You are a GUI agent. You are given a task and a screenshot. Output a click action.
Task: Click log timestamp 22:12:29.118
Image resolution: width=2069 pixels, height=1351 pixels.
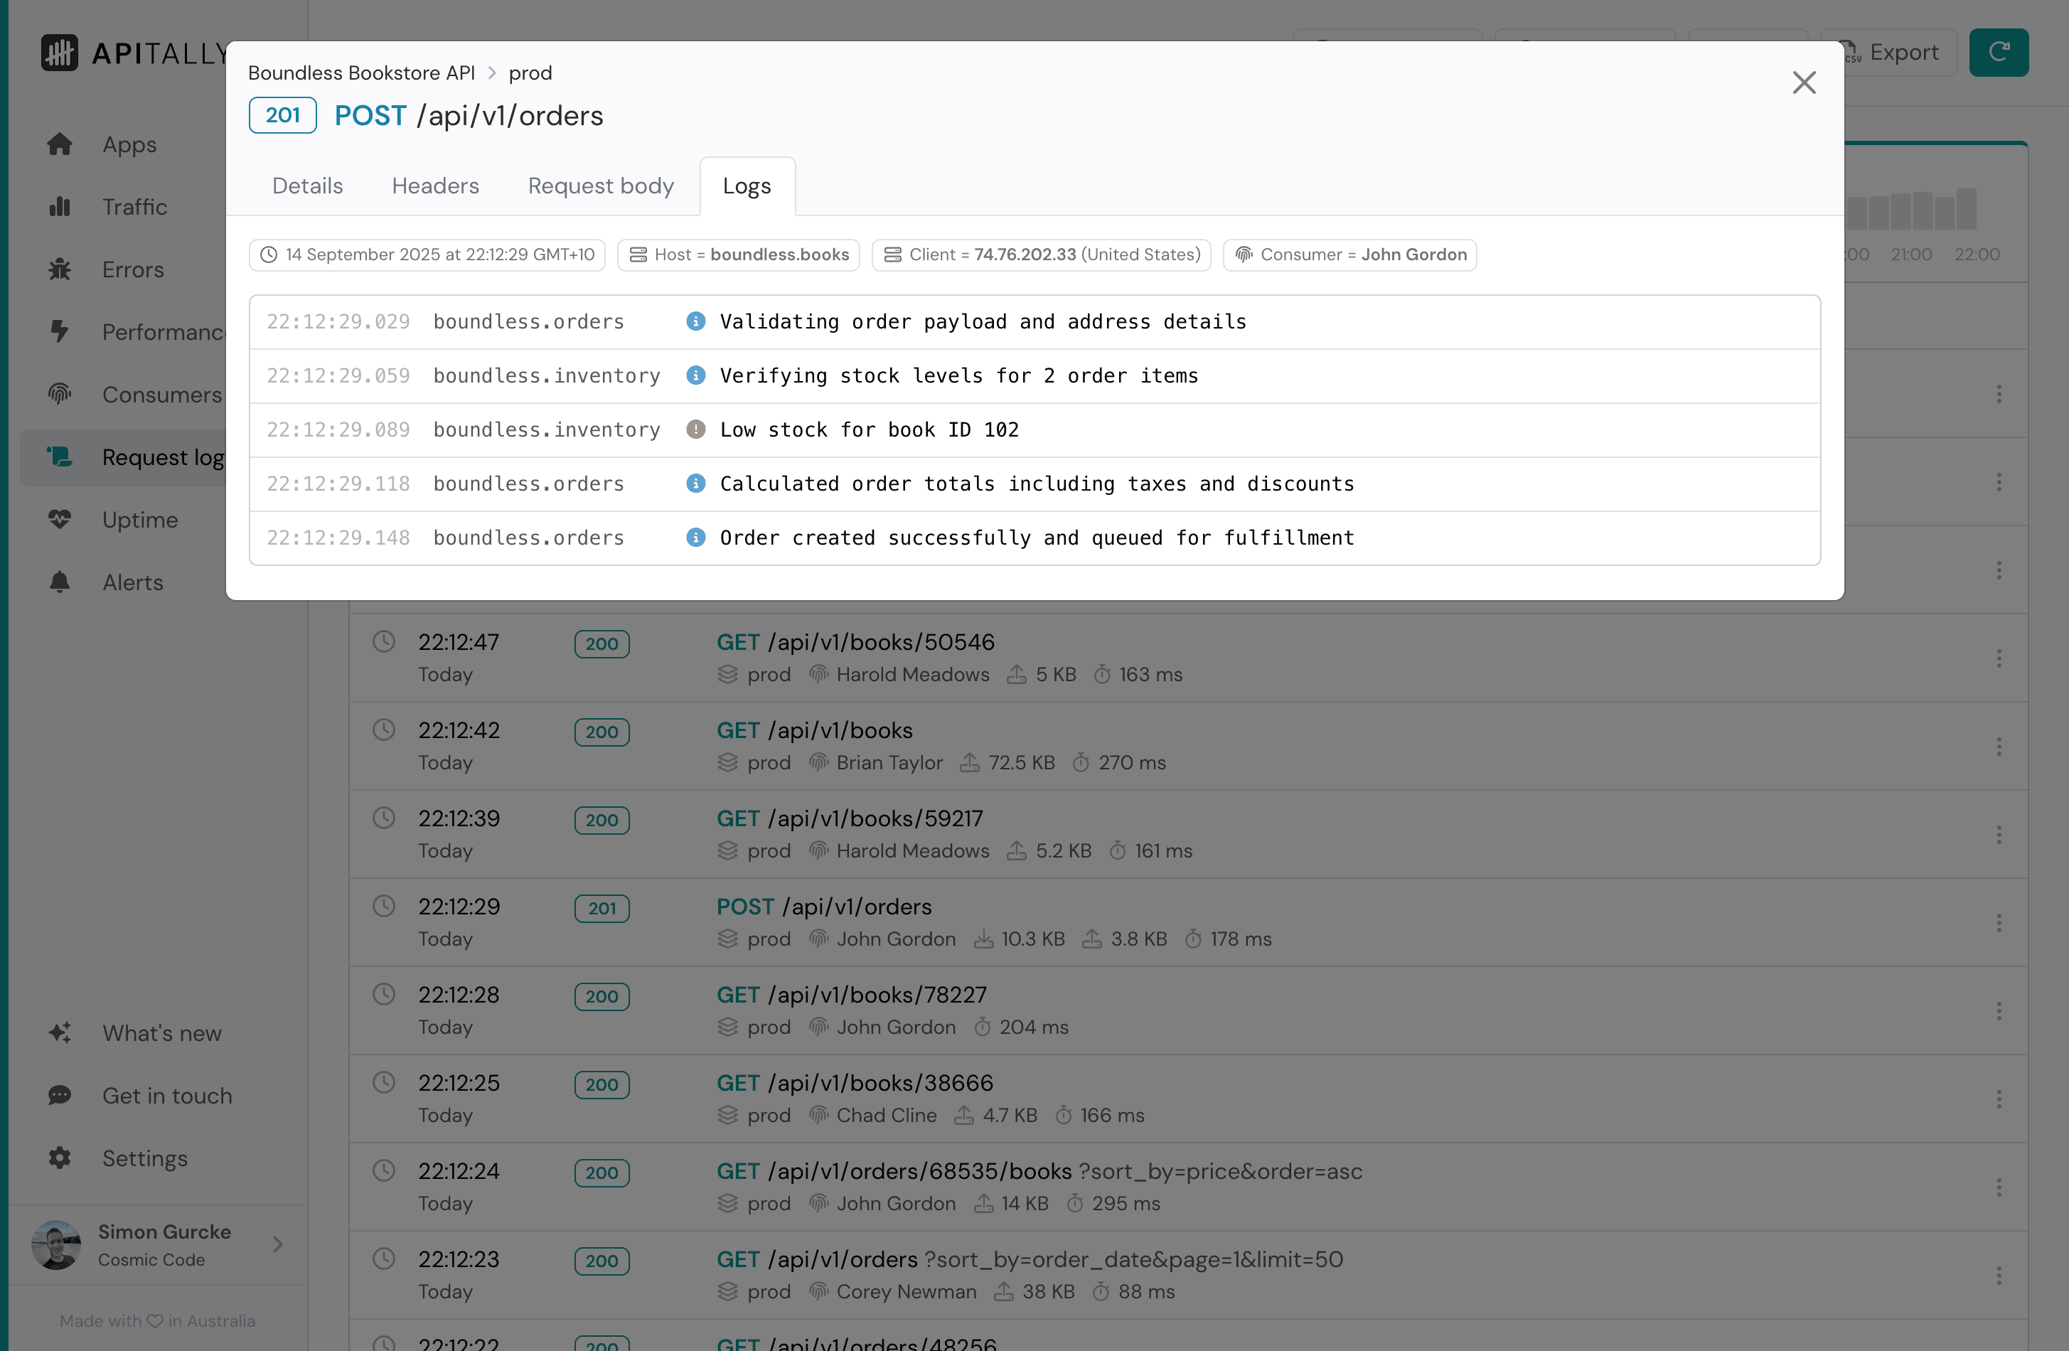pos(338,484)
